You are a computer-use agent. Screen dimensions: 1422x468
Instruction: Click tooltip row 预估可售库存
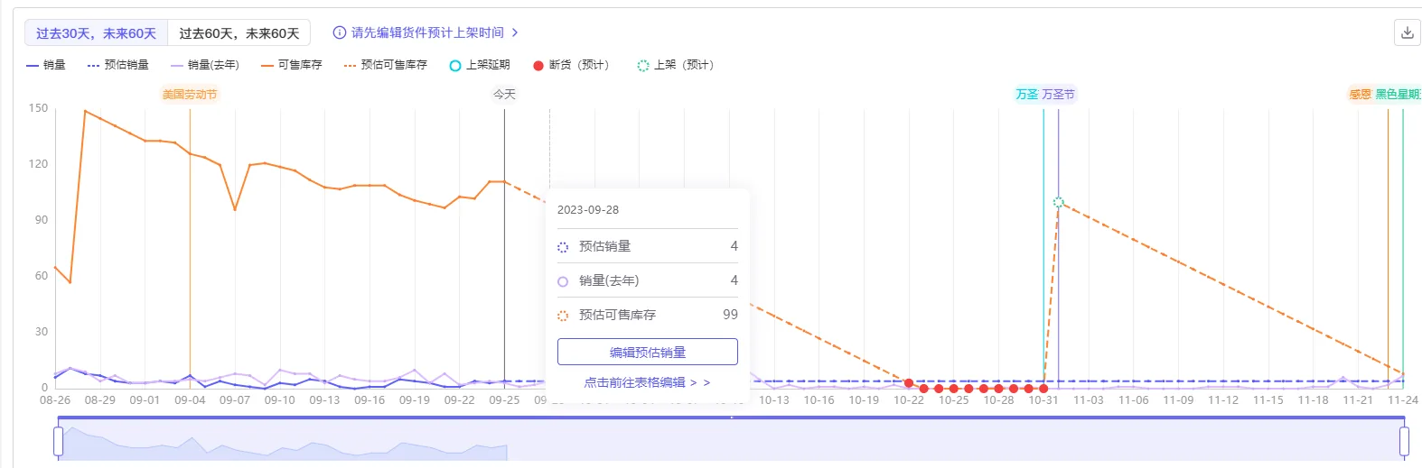click(x=648, y=315)
